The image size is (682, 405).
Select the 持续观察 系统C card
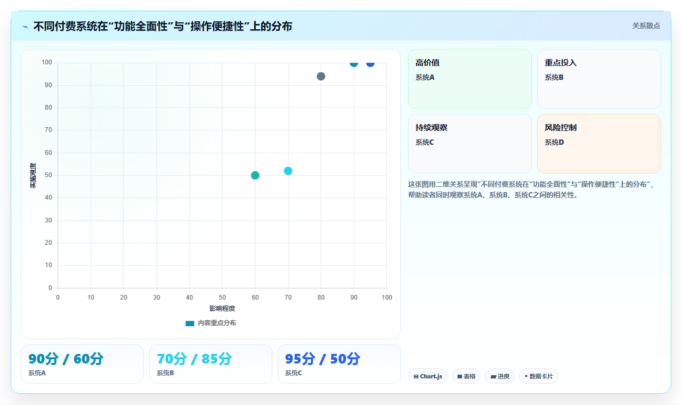(x=470, y=144)
